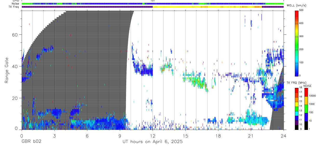Click x-axis tick label "21"

click(251, 136)
